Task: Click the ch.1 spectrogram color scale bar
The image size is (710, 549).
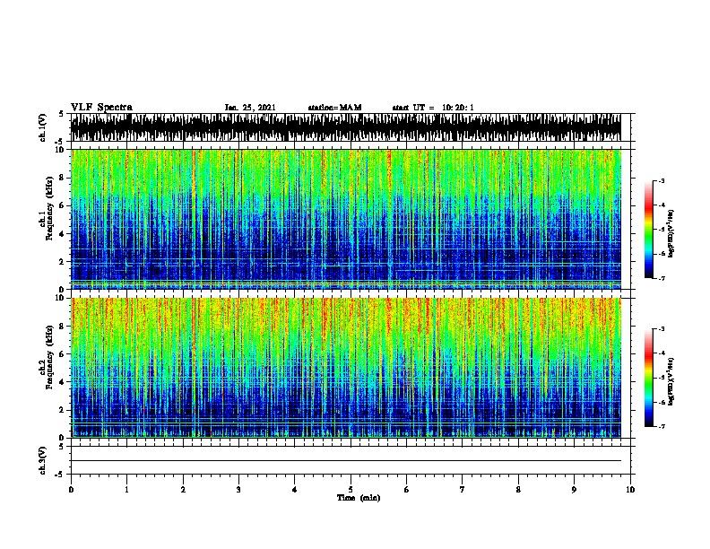Action: pyautogui.click(x=649, y=230)
